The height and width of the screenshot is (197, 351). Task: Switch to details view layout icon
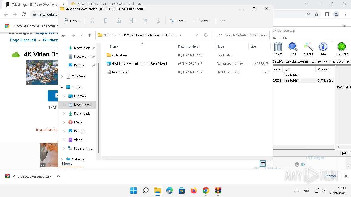click(263, 164)
